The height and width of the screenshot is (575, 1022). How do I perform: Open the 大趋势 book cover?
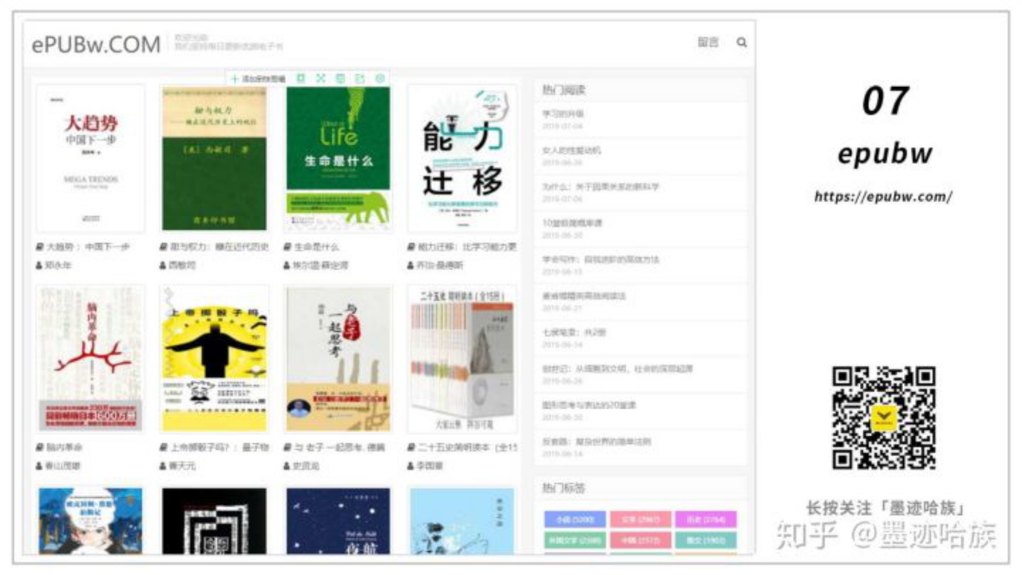point(91,158)
